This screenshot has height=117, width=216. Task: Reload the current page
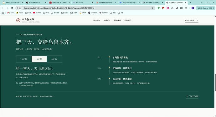[12, 8]
